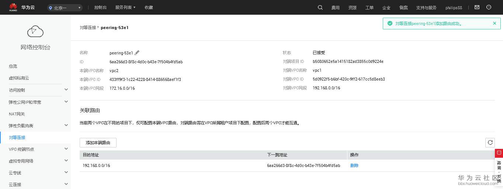Open 费用 in the top menu
Viewport: 503px width, 189px height.
pos(335,8)
